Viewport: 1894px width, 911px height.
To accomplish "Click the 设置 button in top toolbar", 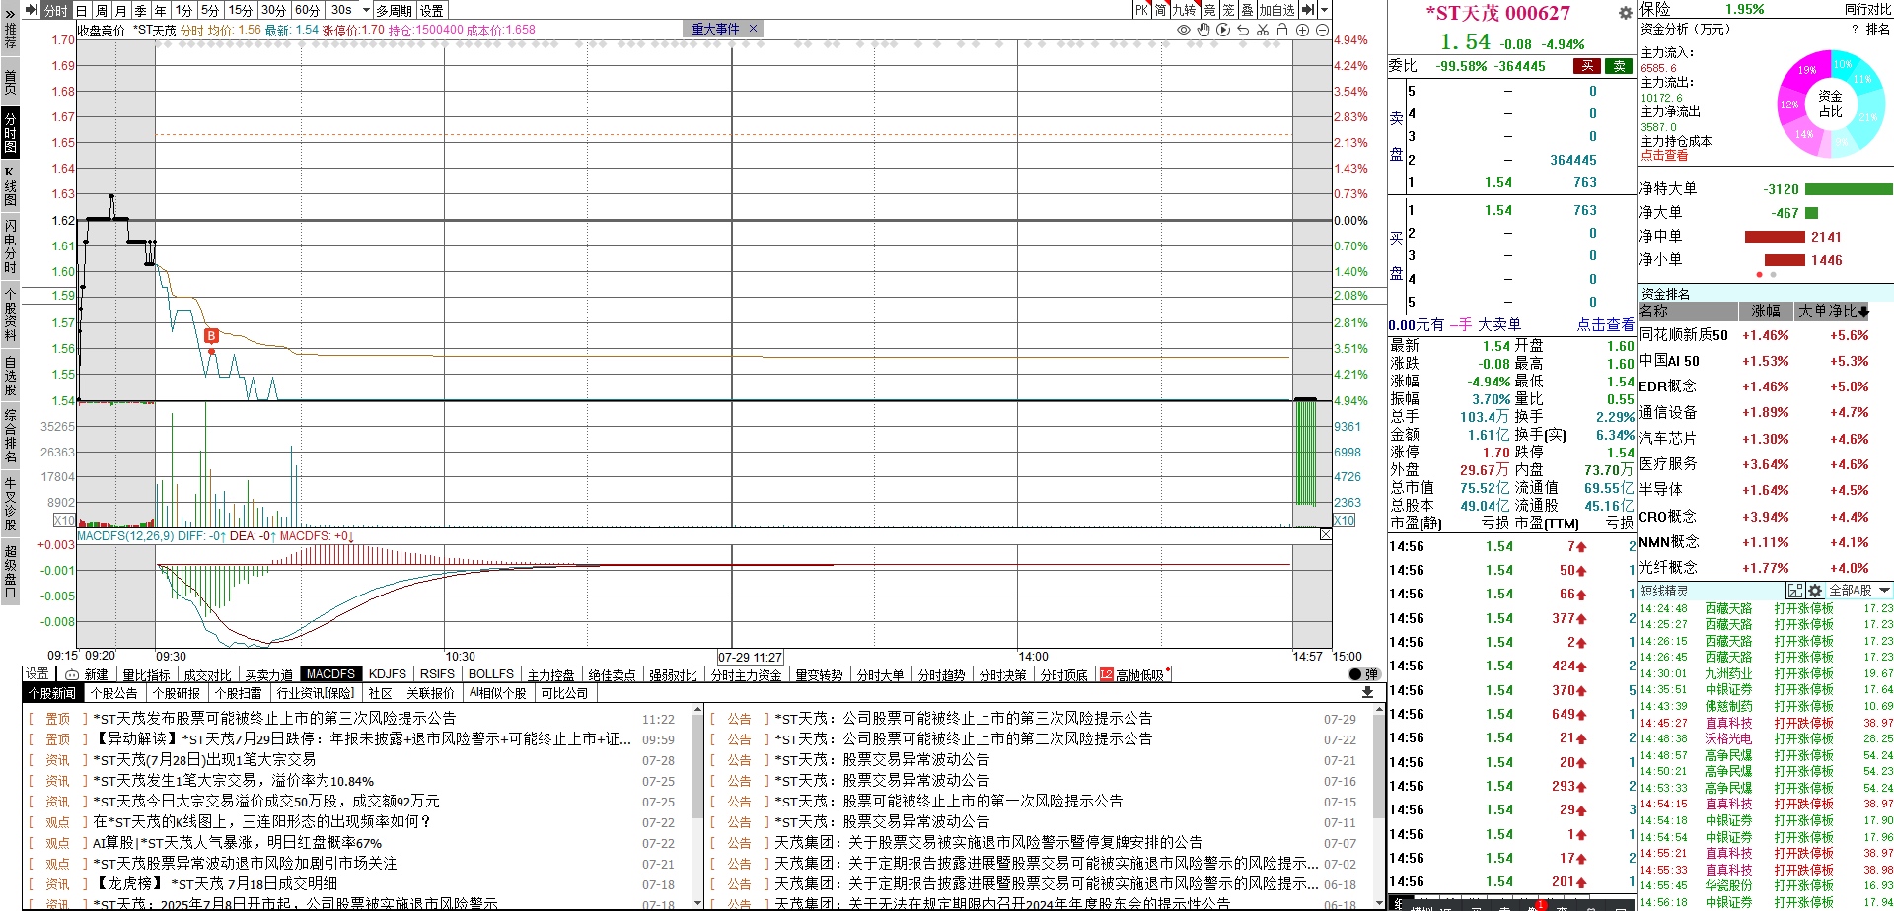I will pyautogui.click(x=431, y=10).
